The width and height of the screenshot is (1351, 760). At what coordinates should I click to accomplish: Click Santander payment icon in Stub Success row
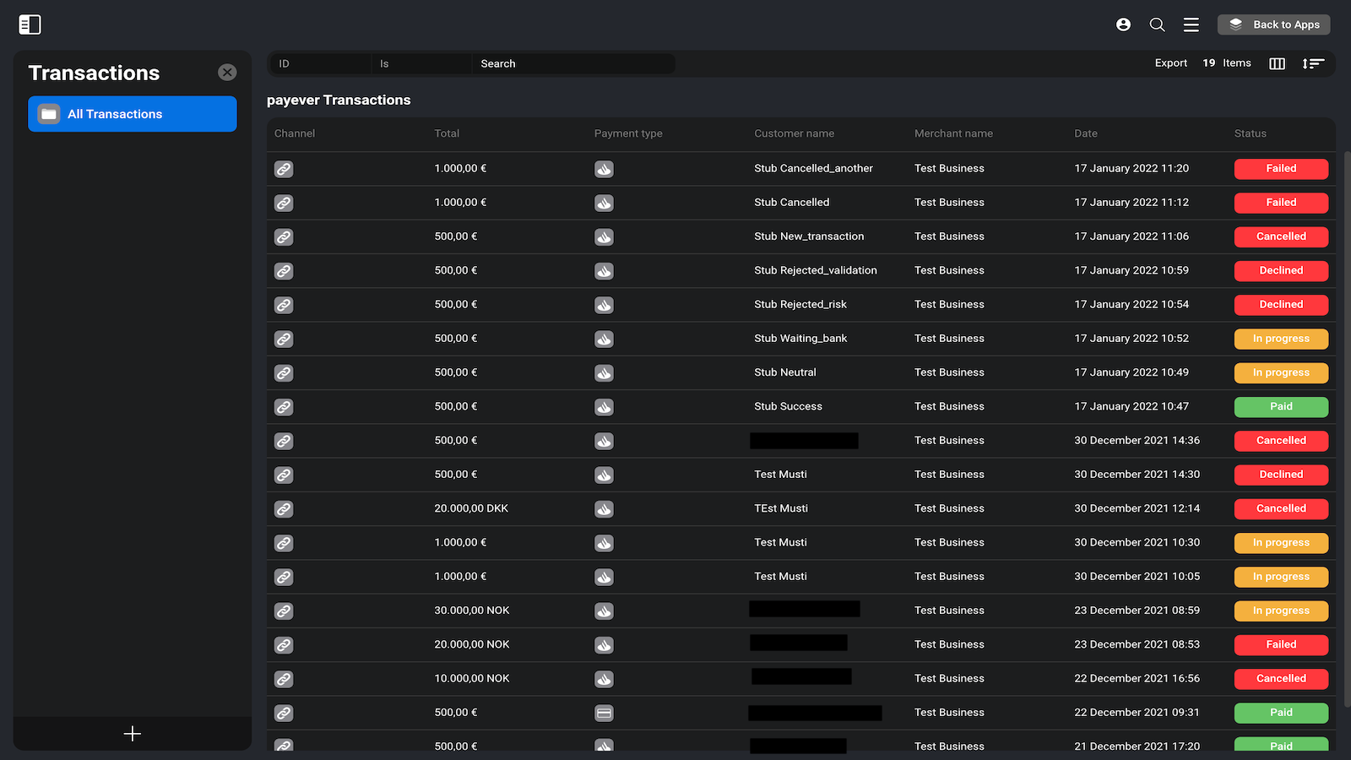click(x=604, y=407)
